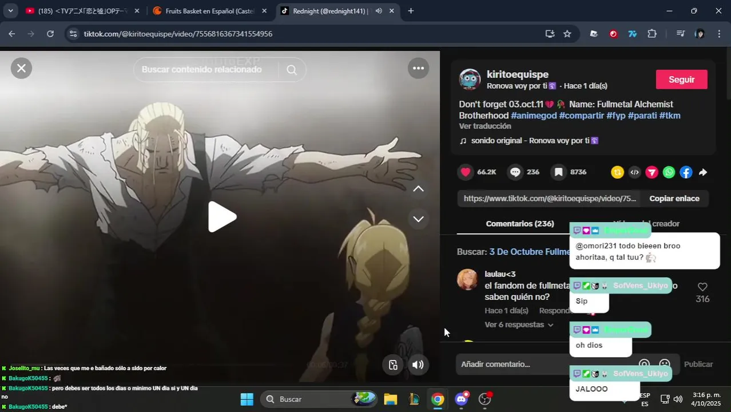Screen dimensions: 731x412
Task: Open the kiritoequispe username link
Action: [x=518, y=74]
